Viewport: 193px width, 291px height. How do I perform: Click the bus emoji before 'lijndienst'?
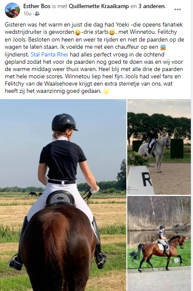click(x=163, y=48)
